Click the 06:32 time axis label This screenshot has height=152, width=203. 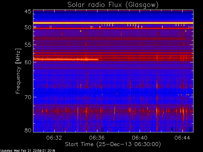[54, 138]
